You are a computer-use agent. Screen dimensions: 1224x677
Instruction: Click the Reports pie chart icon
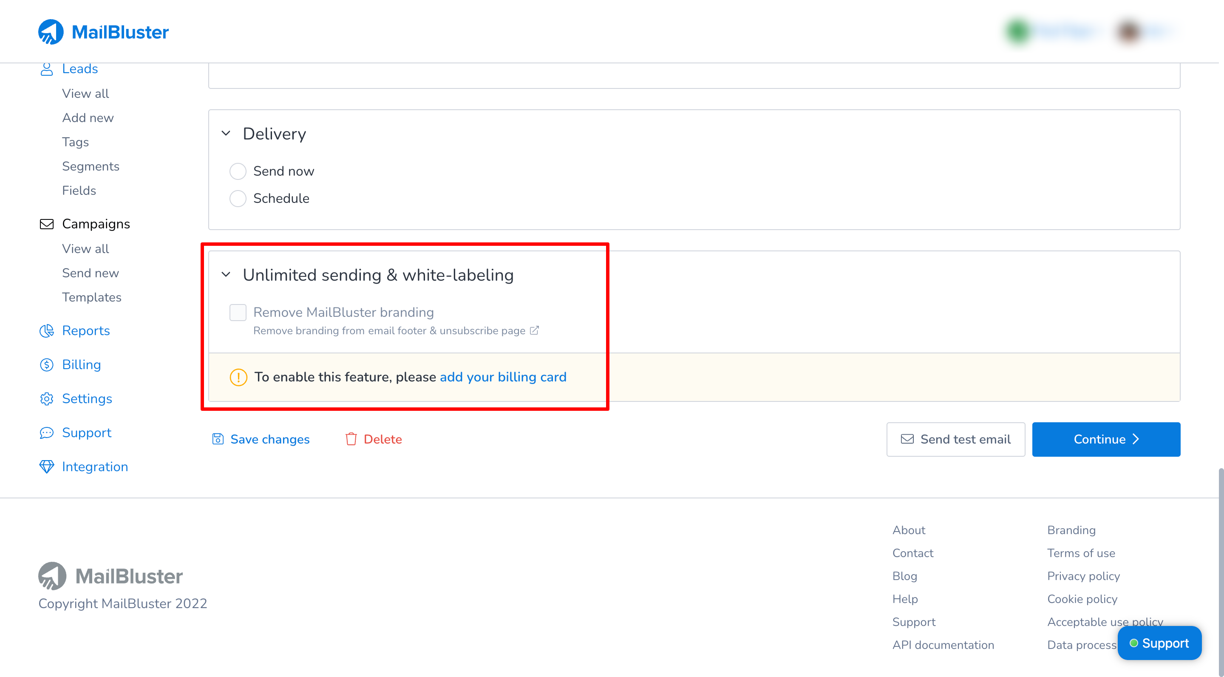tap(47, 331)
